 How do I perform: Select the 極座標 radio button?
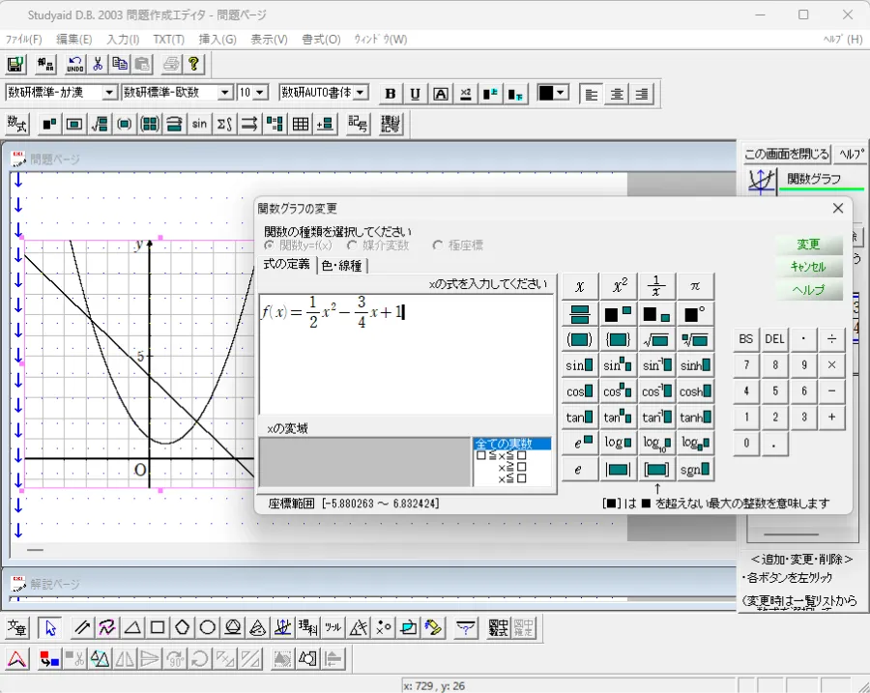pyautogui.click(x=438, y=245)
